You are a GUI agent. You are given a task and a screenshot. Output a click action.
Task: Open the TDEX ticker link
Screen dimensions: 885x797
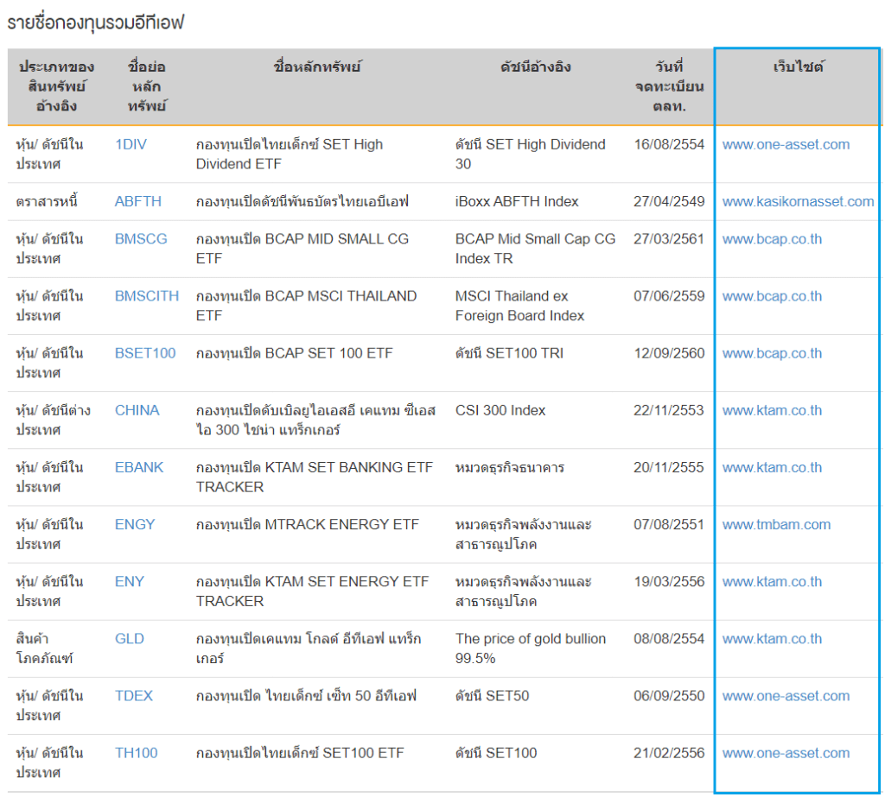pyautogui.click(x=134, y=696)
